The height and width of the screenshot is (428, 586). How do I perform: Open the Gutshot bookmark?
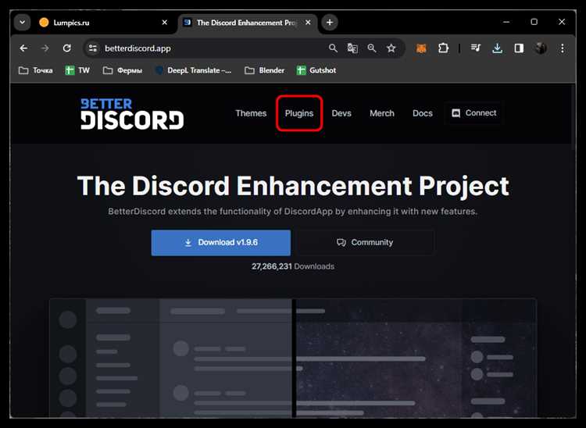(316, 70)
